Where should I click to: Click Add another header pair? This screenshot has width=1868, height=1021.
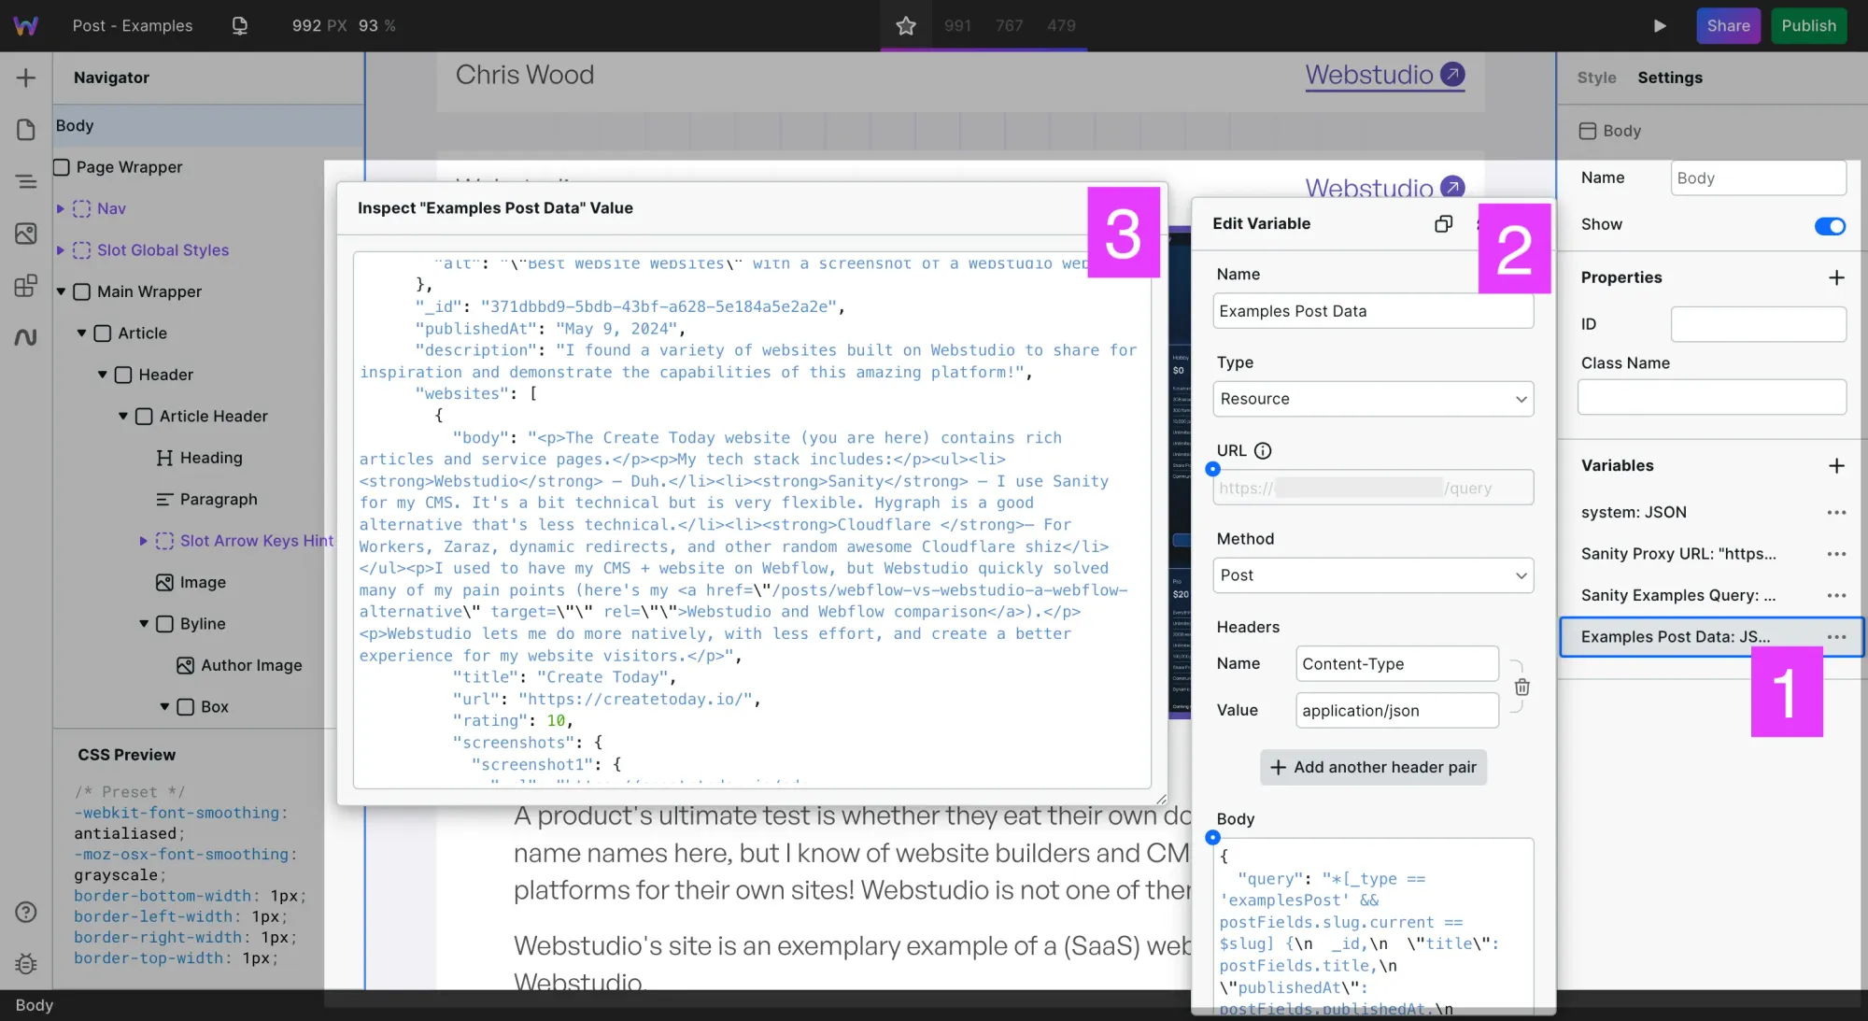pos(1372,767)
